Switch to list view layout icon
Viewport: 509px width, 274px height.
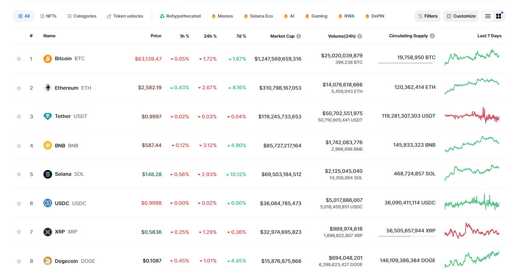click(x=488, y=16)
